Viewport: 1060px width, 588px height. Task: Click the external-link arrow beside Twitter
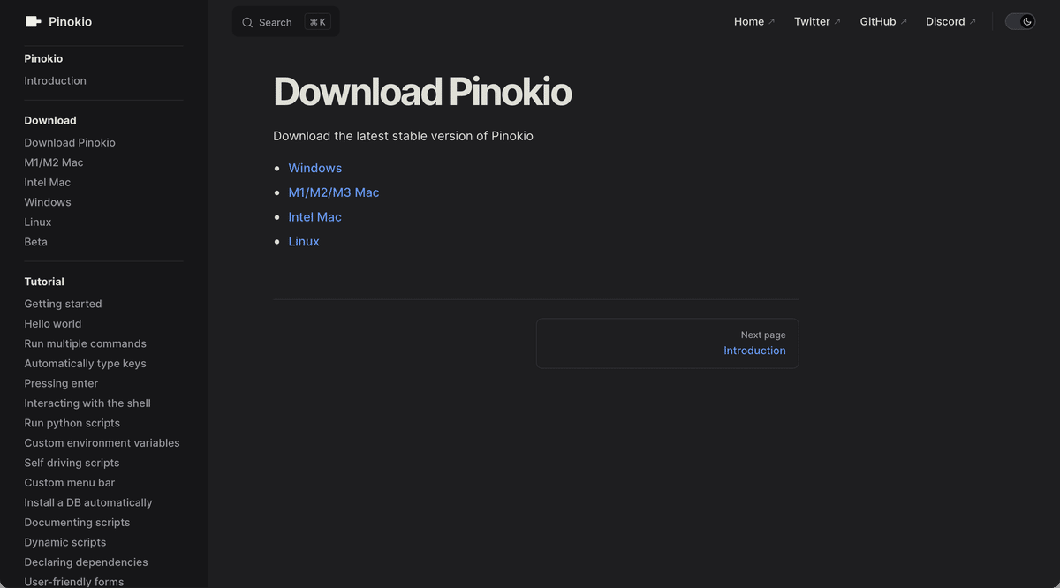[x=837, y=19]
